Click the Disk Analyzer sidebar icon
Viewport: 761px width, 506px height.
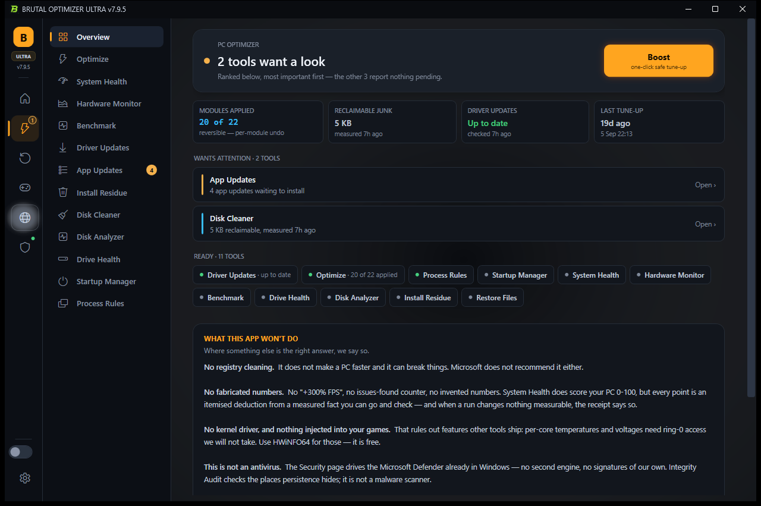(x=63, y=237)
